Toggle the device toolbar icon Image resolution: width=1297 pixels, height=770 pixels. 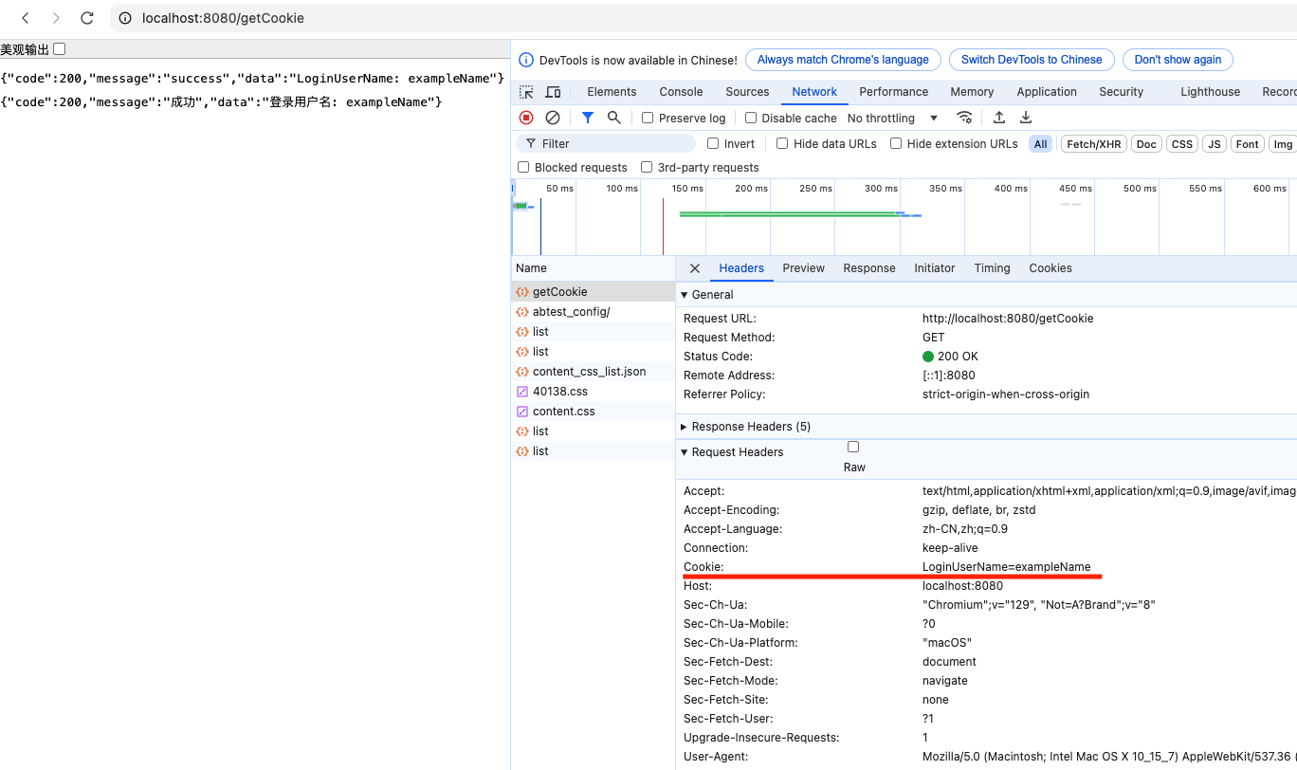[x=554, y=92]
